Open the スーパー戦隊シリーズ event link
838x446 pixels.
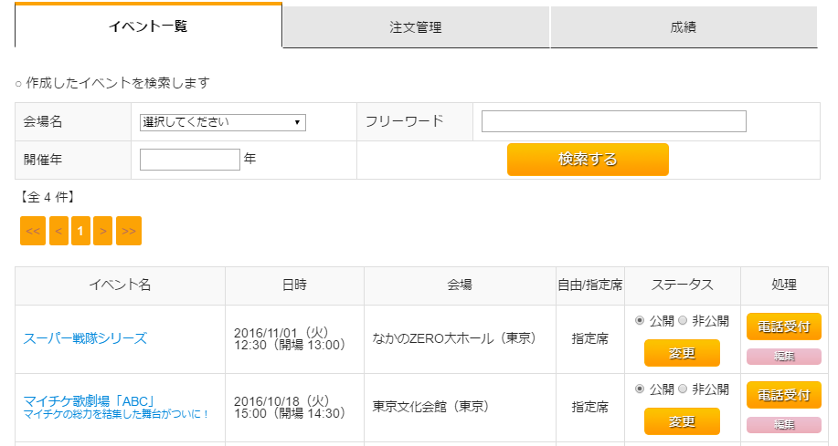84,338
